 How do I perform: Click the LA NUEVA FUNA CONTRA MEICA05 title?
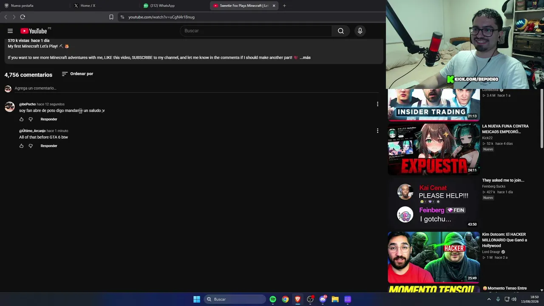coord(505,129)
